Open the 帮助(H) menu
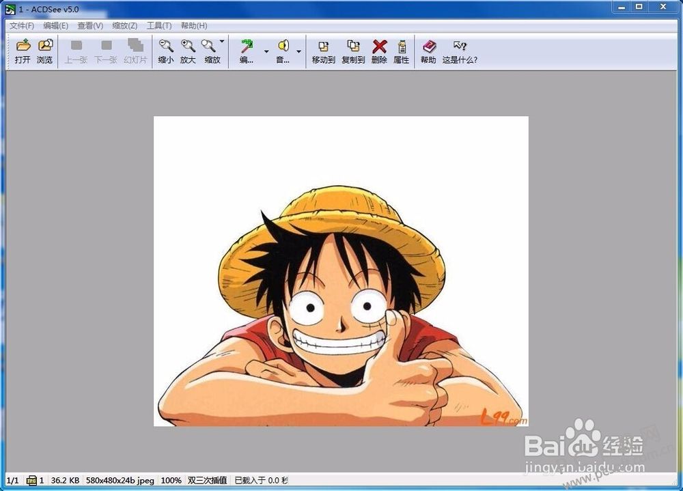Screen dimensions: 683x491 (x=194, y=26)
